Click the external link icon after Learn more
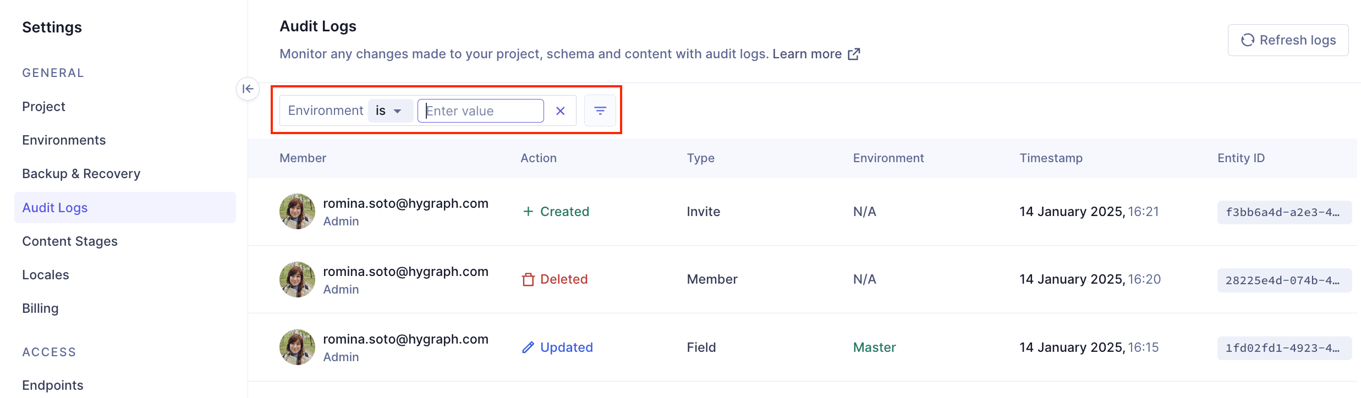1361x398 pixels. 854,54
